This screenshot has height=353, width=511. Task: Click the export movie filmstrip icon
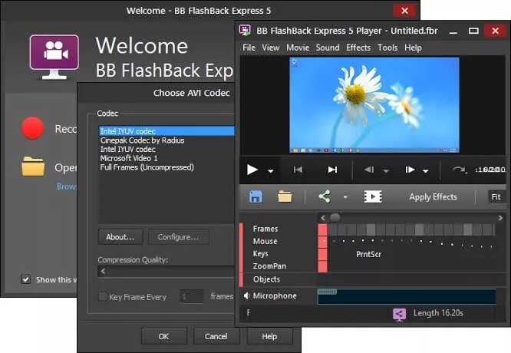pyautogui.click(x=373, y=196)
